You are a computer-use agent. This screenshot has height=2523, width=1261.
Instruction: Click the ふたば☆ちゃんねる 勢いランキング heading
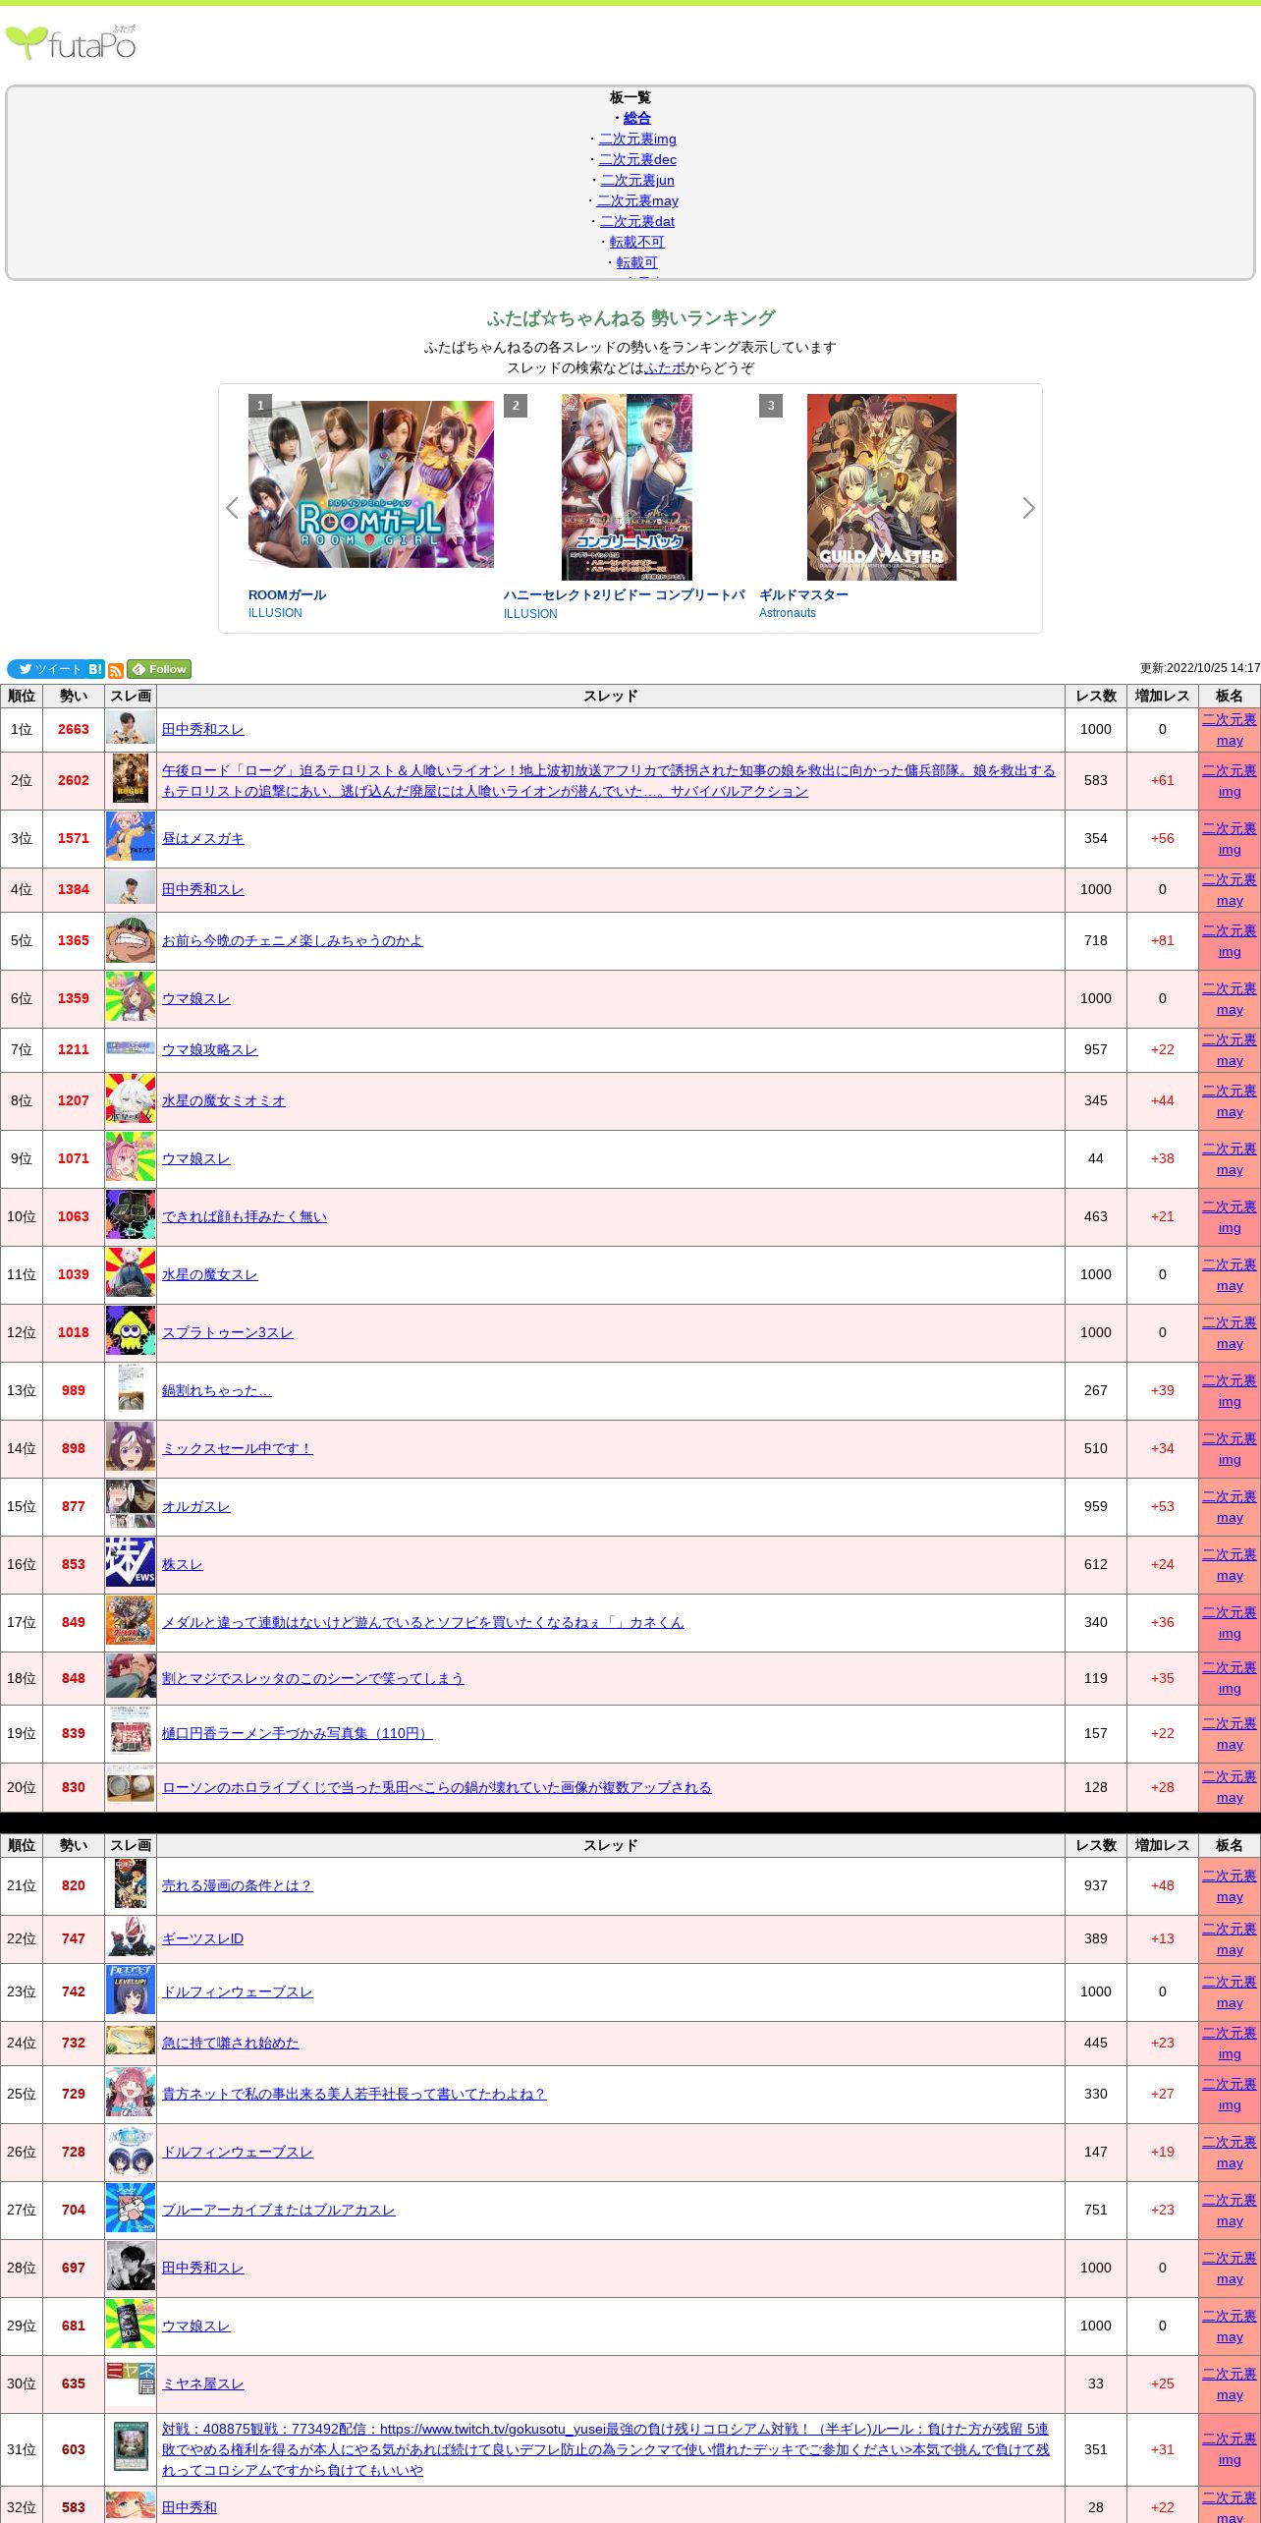tap(630, 318)
